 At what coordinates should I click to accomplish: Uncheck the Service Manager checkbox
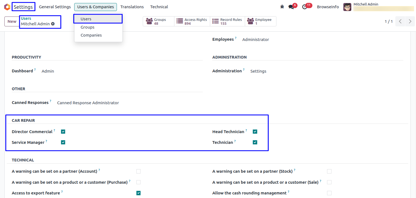pos(63,142)
